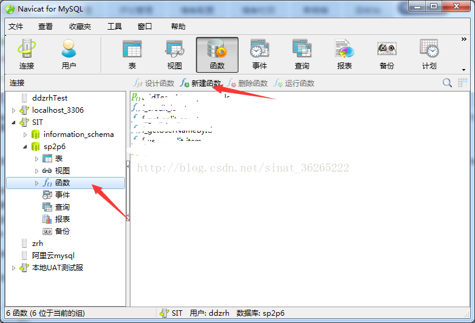Collapse the SIT connection node

click(x=13, y=122)
